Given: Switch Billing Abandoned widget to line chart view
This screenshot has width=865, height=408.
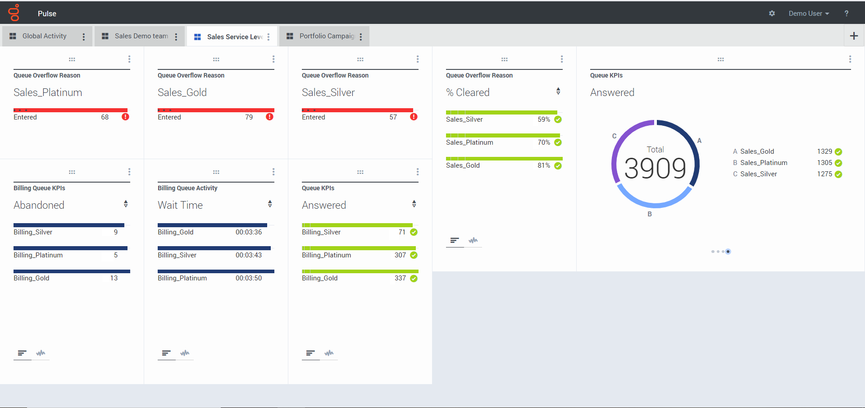Looking at the screenshot, I should point(41,353).
